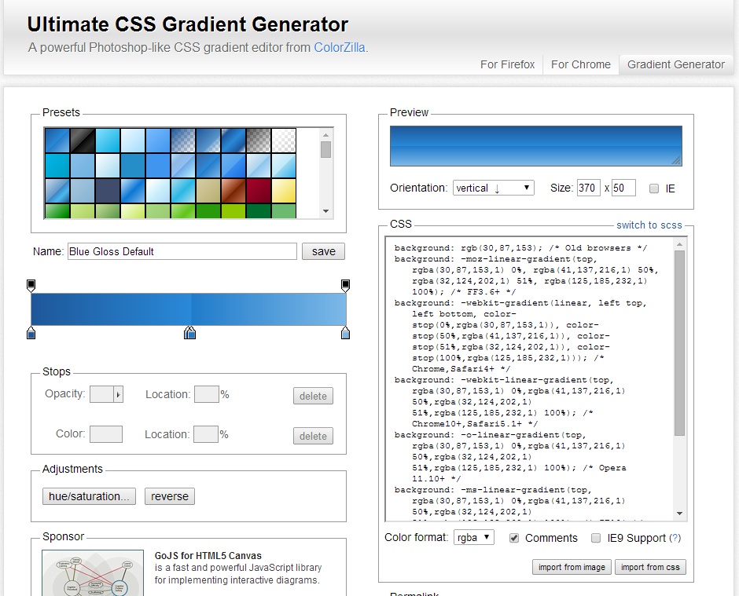The image size is (739, 596).
Task: Choose the dark green preset in bottom row
Action: click(x=259, y=211)
